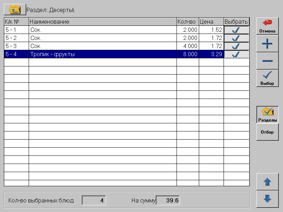Toggle the checkmark for row 5 - 2
This screenshot has width=283, height=212.
click(236, 38)
